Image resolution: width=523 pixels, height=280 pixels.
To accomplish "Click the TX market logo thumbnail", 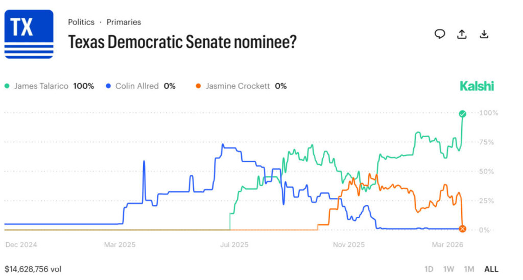I will 29,34.
